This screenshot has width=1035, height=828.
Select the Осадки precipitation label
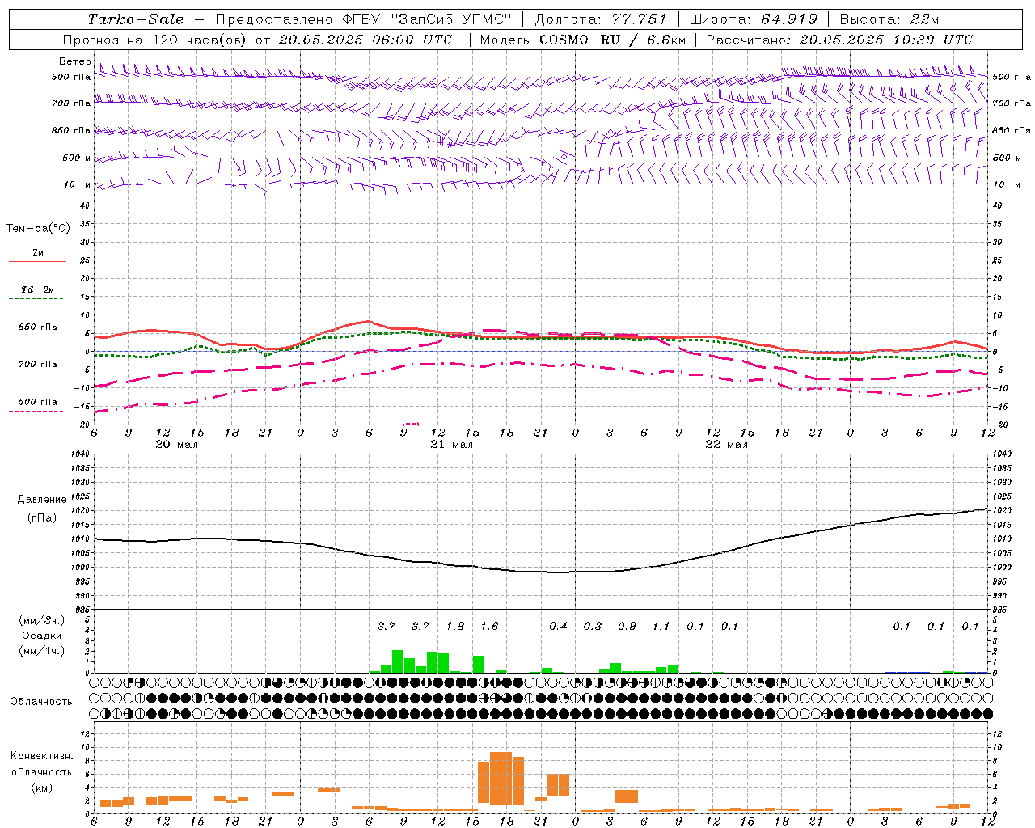point(40,636)
